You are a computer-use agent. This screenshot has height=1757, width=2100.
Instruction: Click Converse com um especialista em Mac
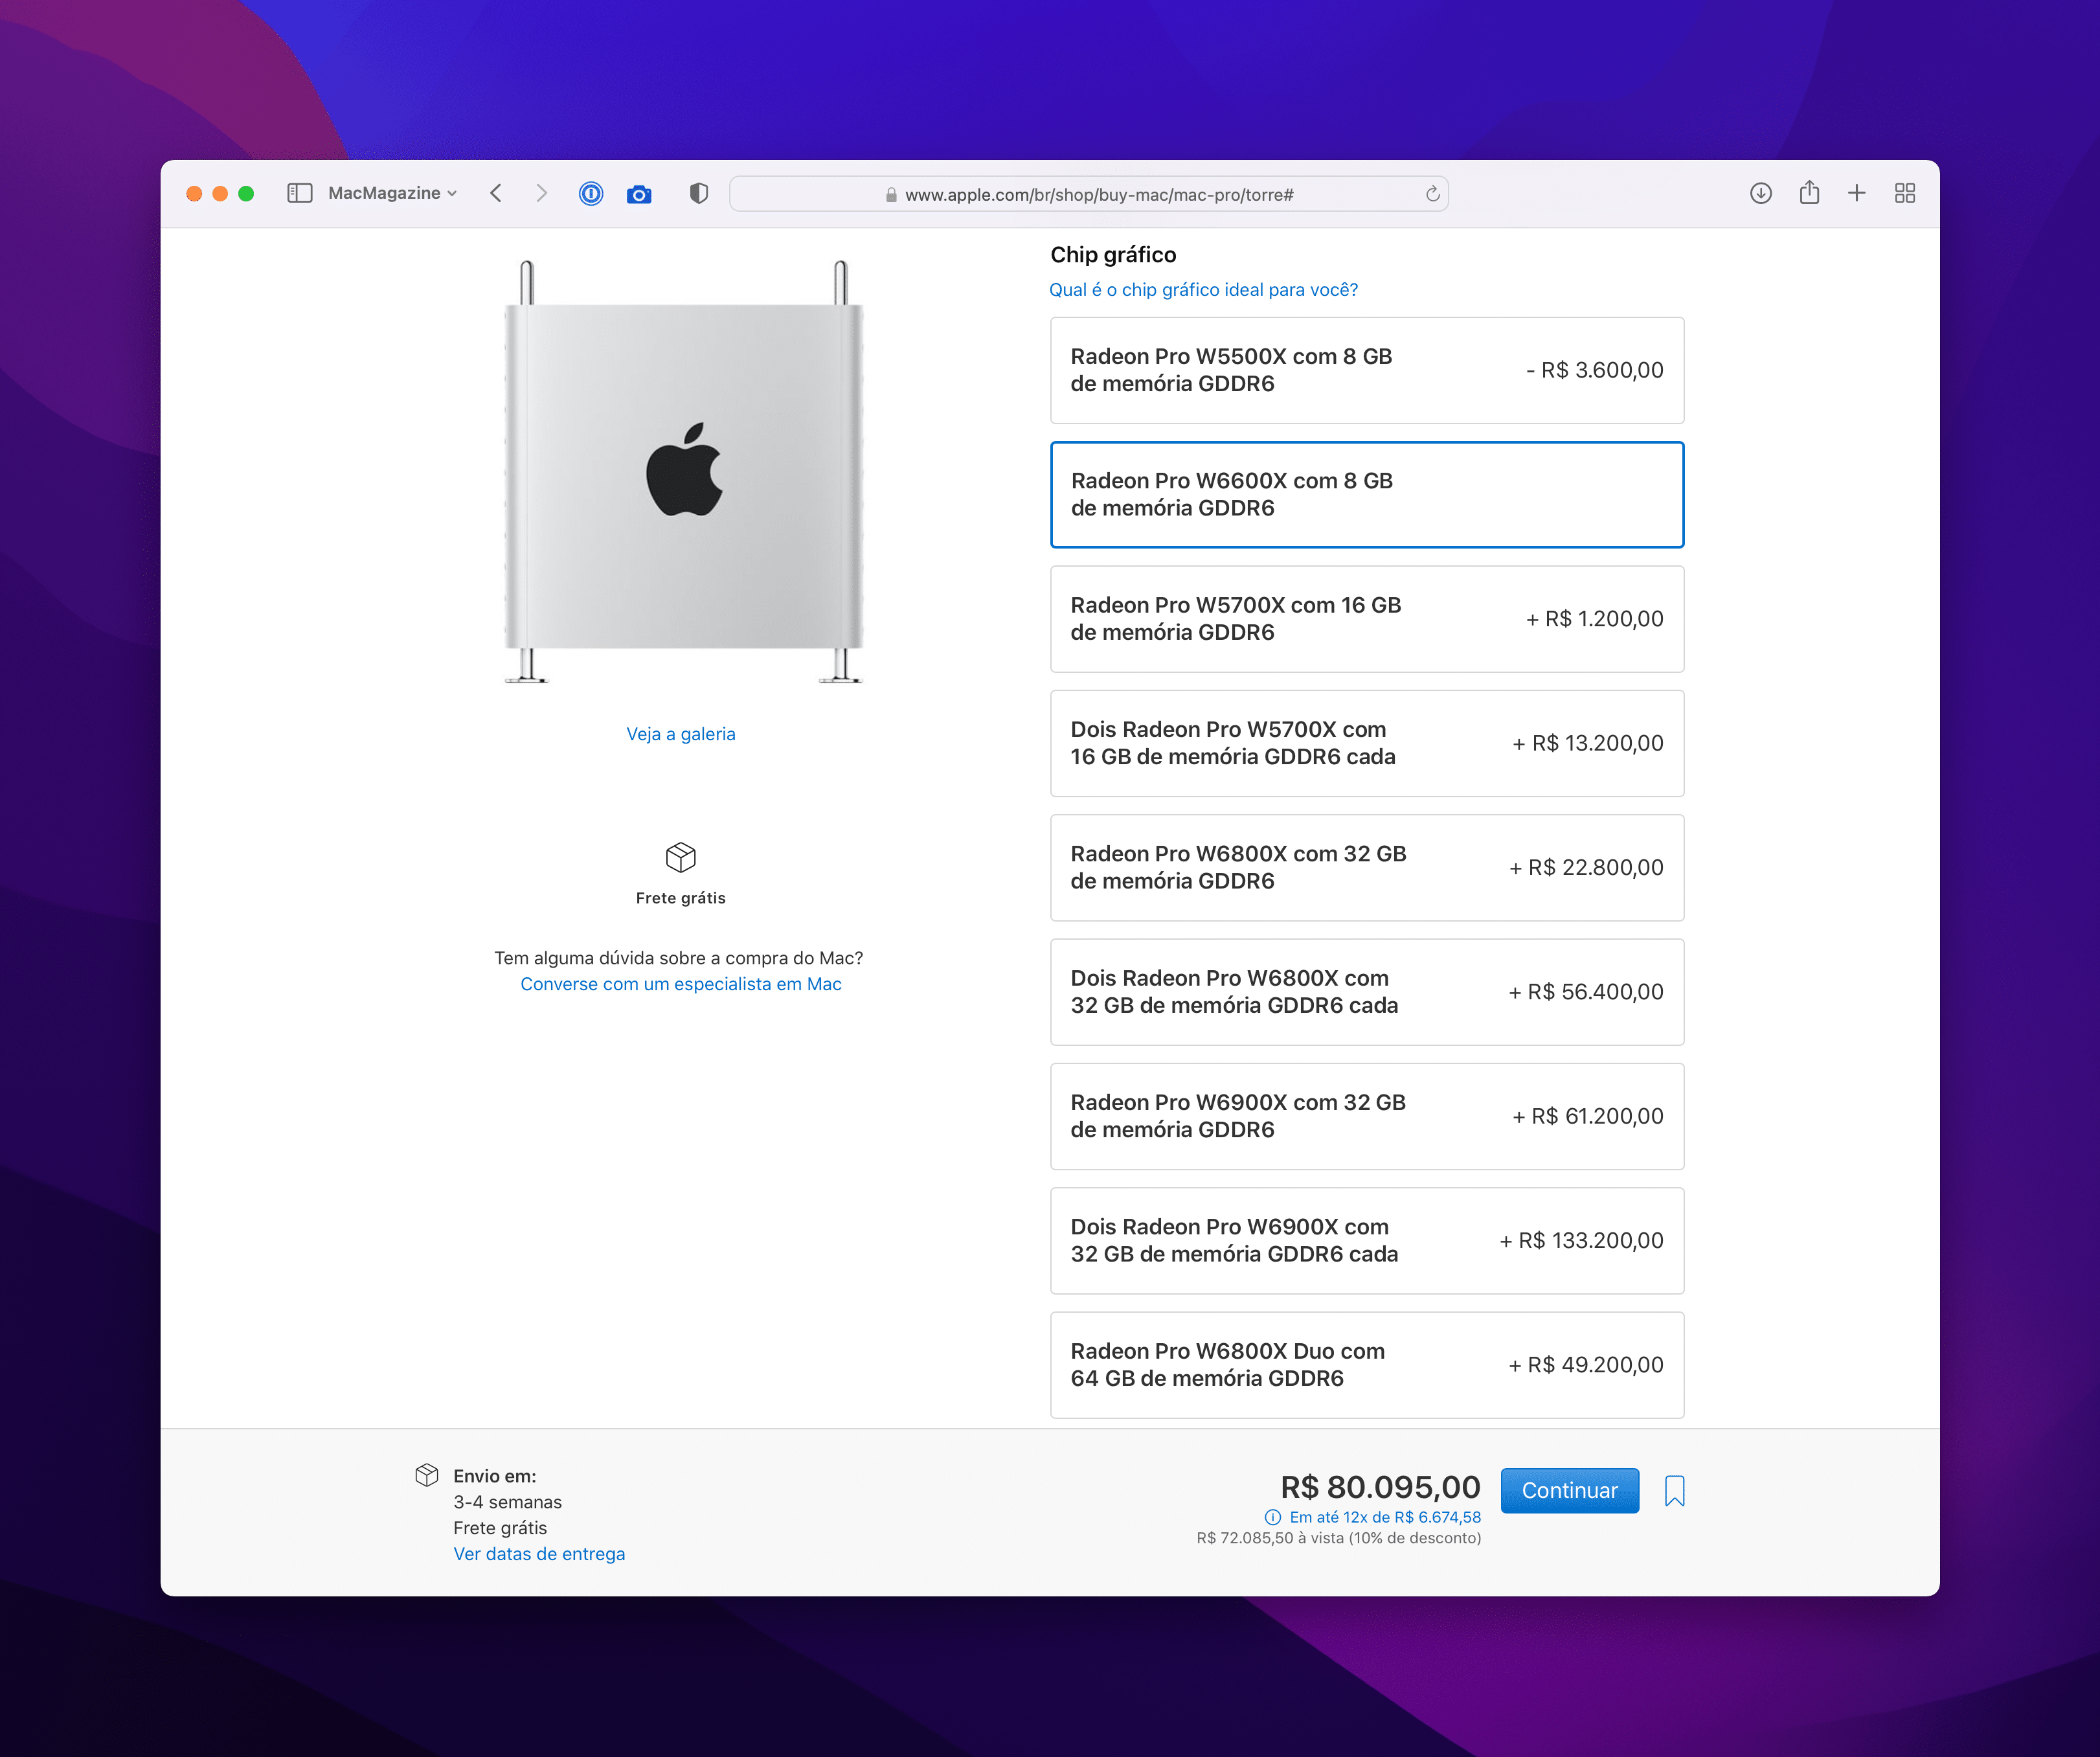click(681, 983)
